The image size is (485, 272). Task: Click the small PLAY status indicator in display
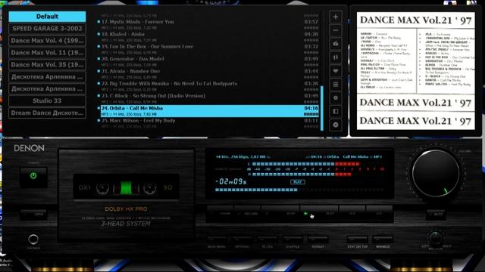coord(298,182)
